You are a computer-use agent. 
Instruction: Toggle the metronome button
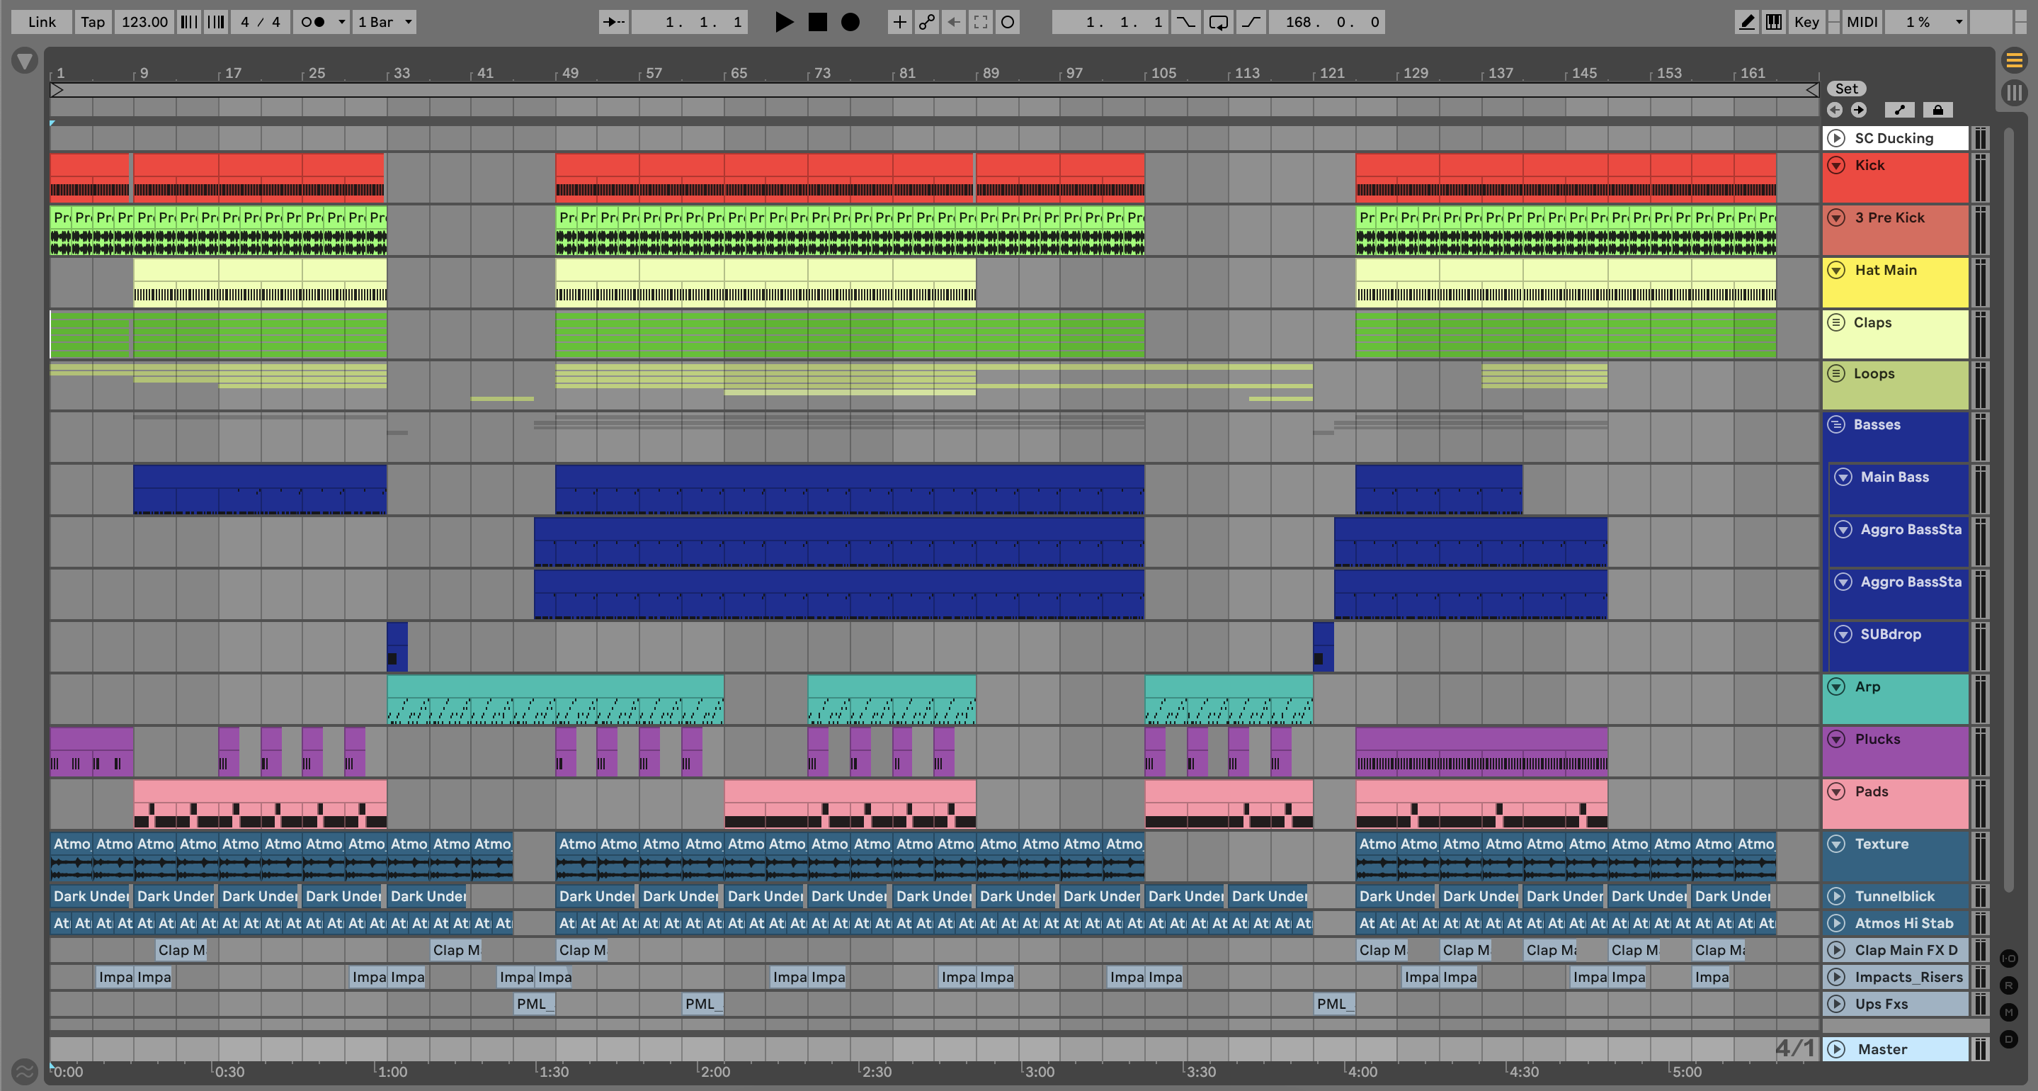click(x=313, y=22)
